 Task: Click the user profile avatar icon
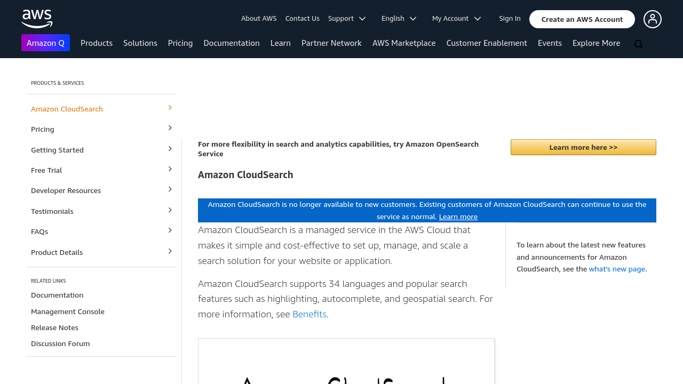652,19
